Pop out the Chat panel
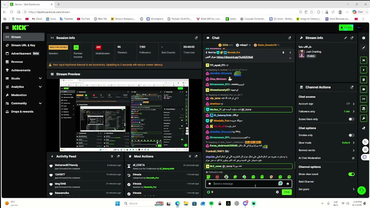Viewport: 370px width, 208px height. point(289,38)
